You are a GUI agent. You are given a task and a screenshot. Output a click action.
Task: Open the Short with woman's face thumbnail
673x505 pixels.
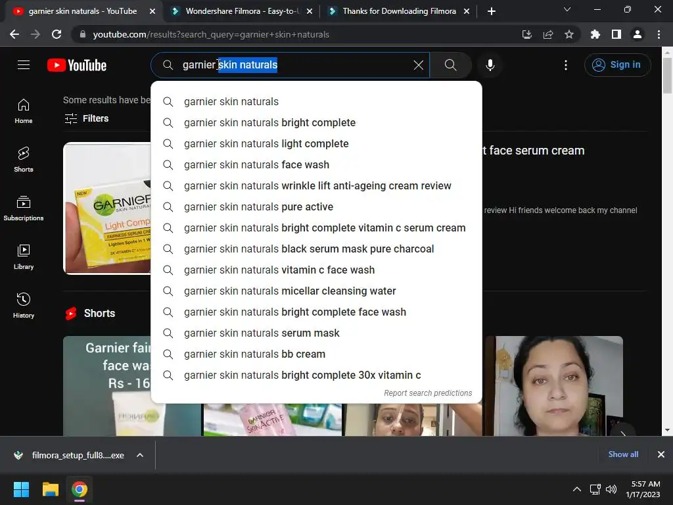555,385
